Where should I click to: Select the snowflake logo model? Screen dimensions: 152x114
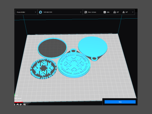coord(43,69)
